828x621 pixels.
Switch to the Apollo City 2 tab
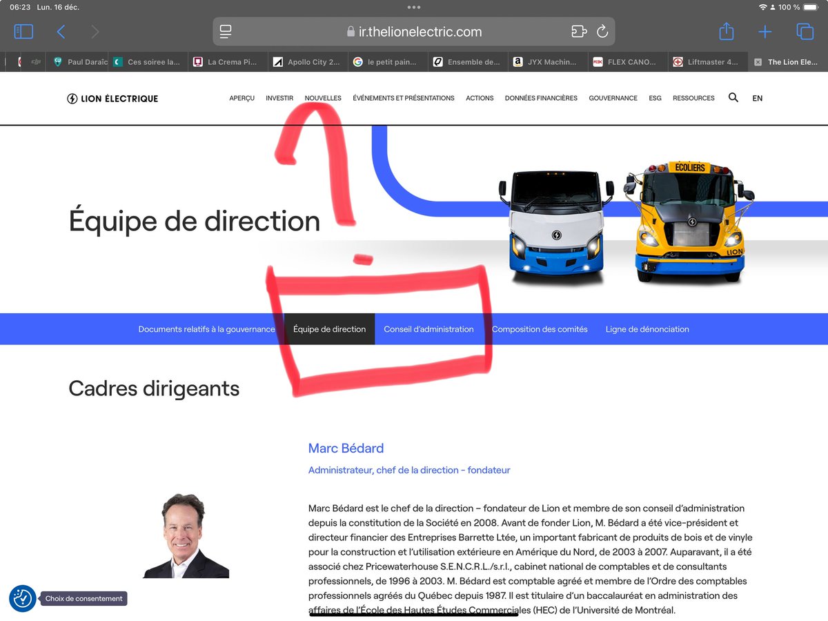click(x=308, y=62)
